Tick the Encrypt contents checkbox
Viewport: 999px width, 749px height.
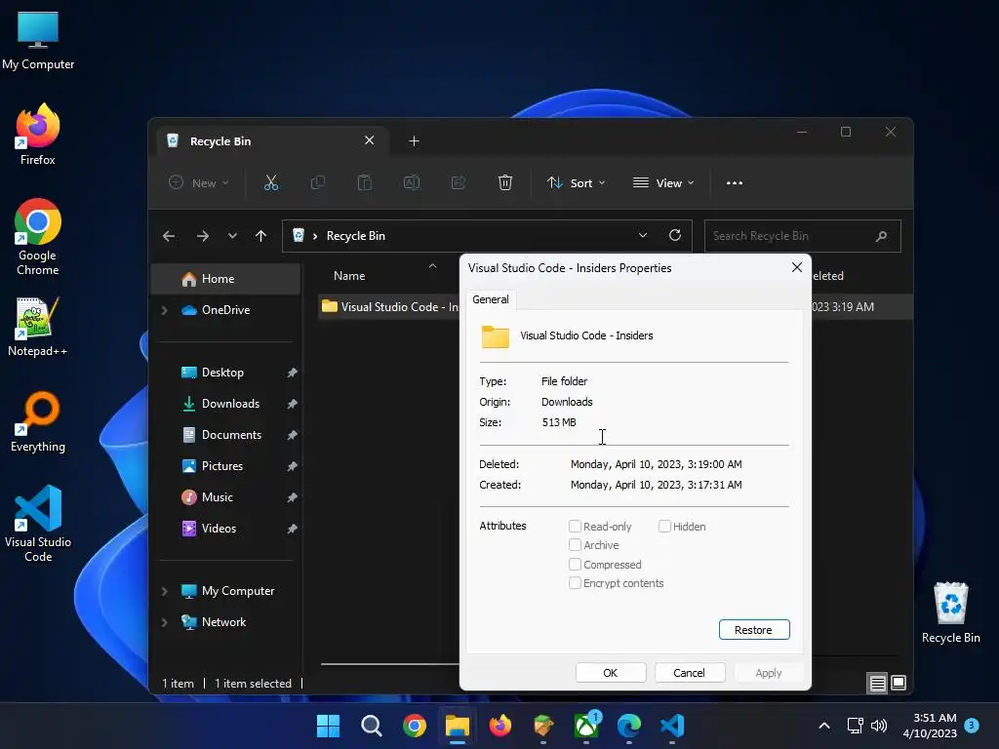pos(575,583)
